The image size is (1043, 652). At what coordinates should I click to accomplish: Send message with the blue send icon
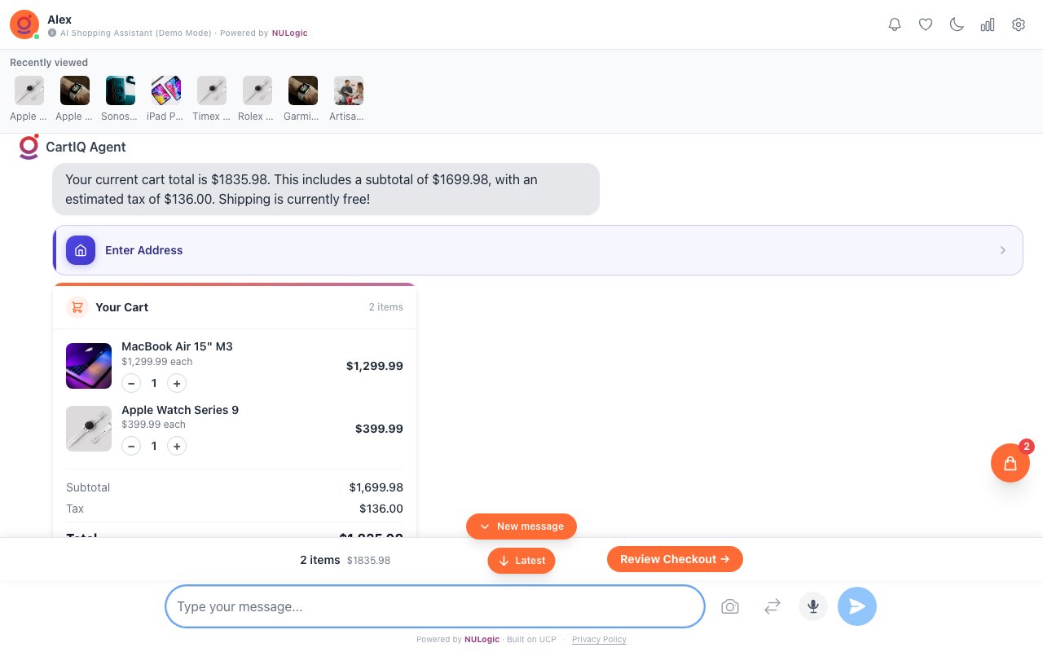pos(857,606)
